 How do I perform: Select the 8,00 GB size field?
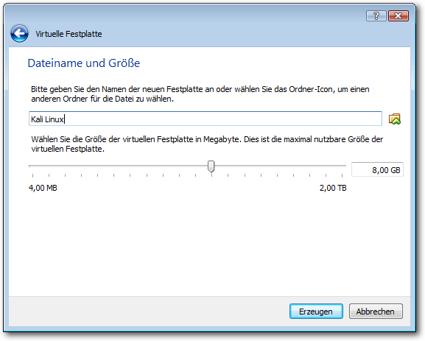(x=377, y=169)
